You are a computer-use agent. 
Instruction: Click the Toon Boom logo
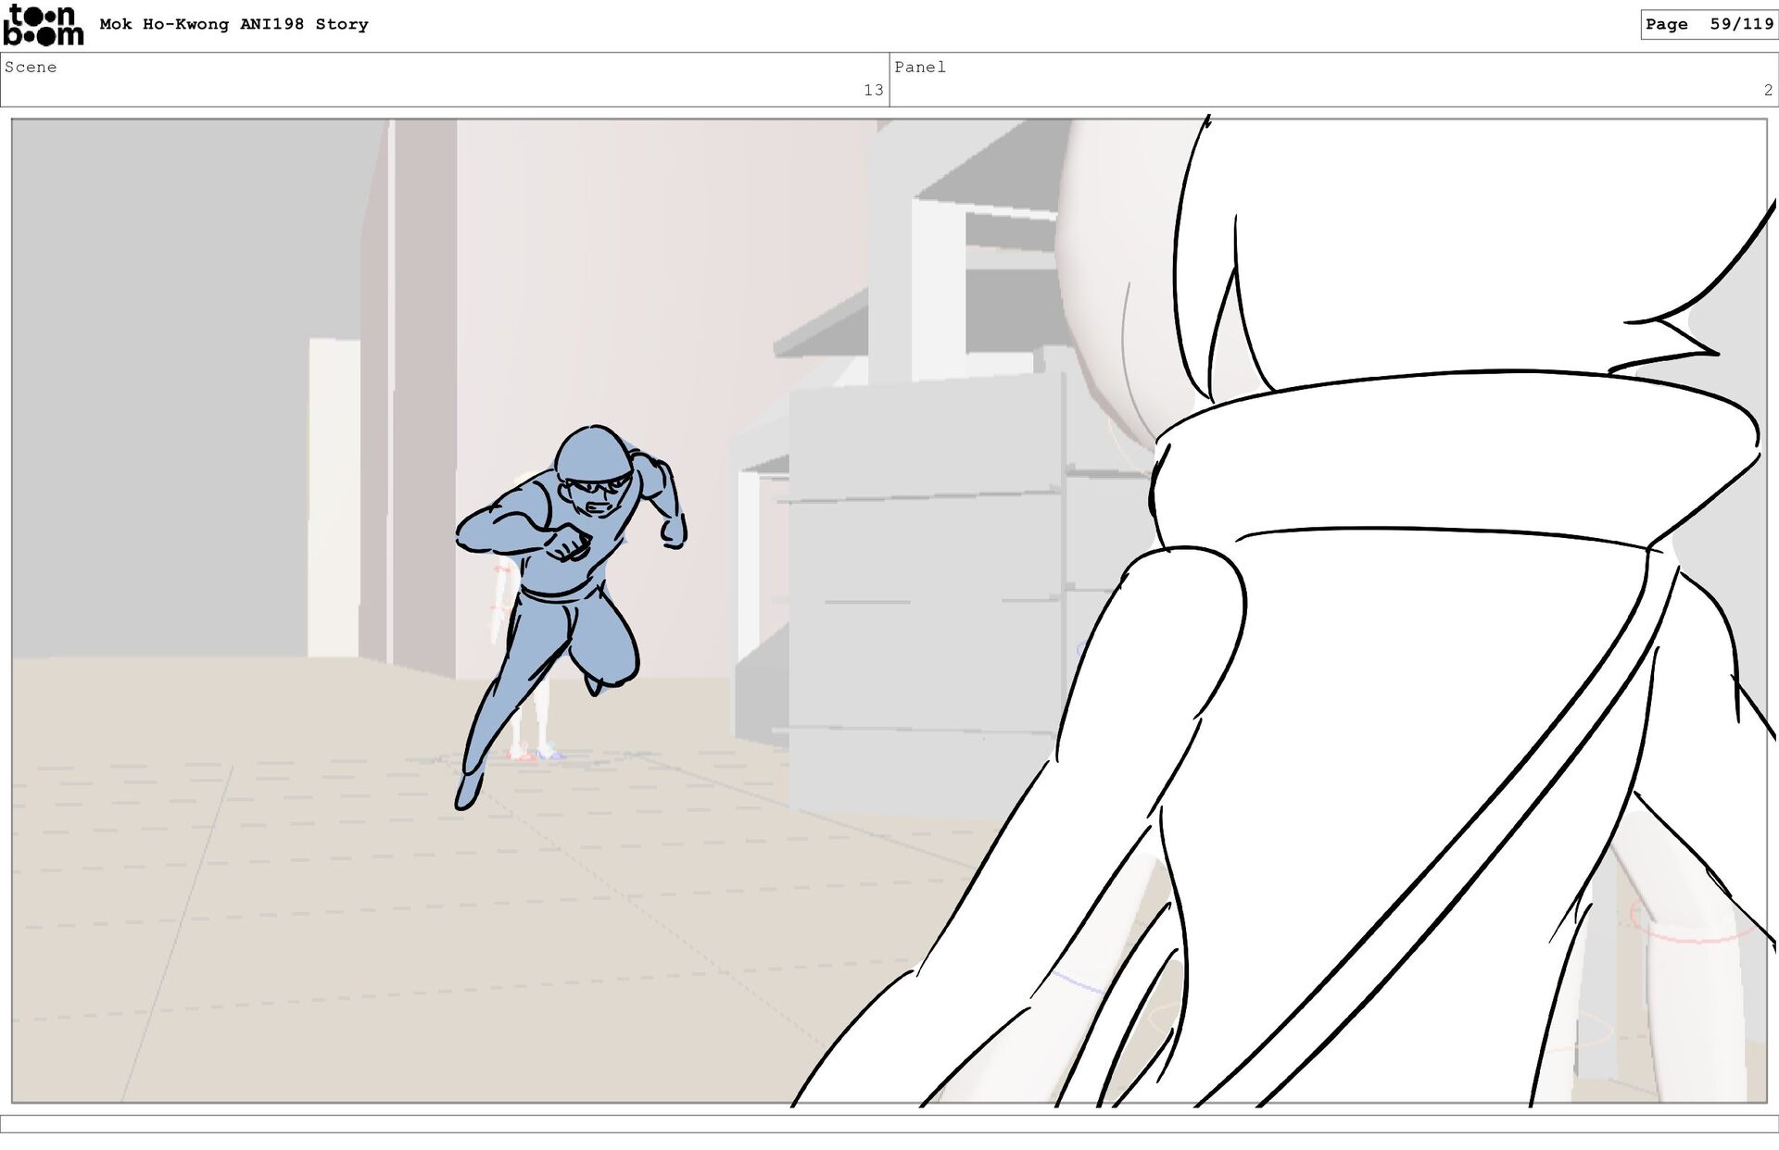43,25
